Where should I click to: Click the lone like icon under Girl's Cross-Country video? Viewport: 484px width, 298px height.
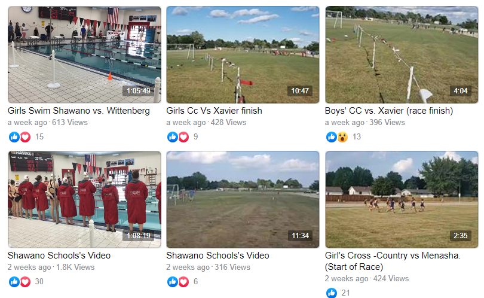[332, 293]
